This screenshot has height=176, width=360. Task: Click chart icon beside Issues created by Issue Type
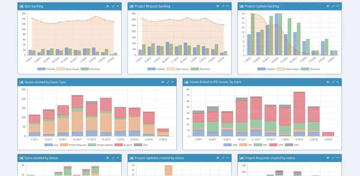22,82
